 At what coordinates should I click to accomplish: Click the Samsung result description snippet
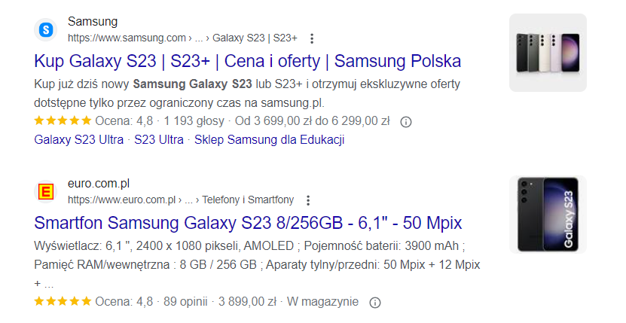click(x=247, y=92)
